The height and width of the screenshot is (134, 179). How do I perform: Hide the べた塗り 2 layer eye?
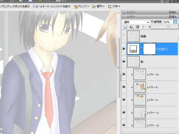tap(124, 49)
